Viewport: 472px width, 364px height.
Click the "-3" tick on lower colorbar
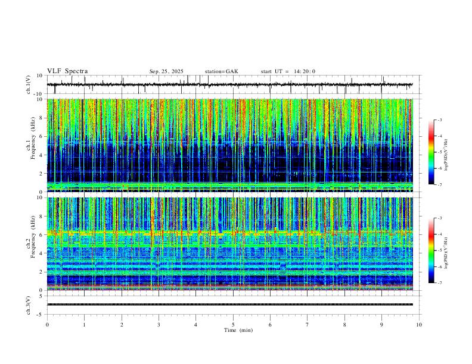pos(440,218)
